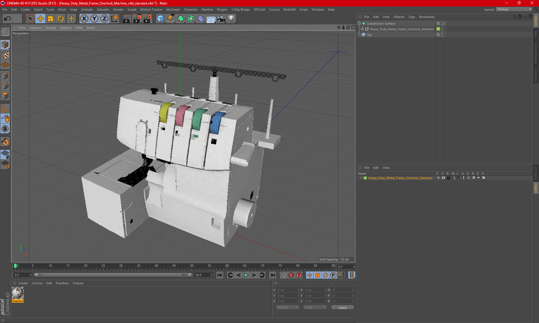This screenshot has height=323, width=539.
Task: Click the X position input field
Action: [288, 290]
